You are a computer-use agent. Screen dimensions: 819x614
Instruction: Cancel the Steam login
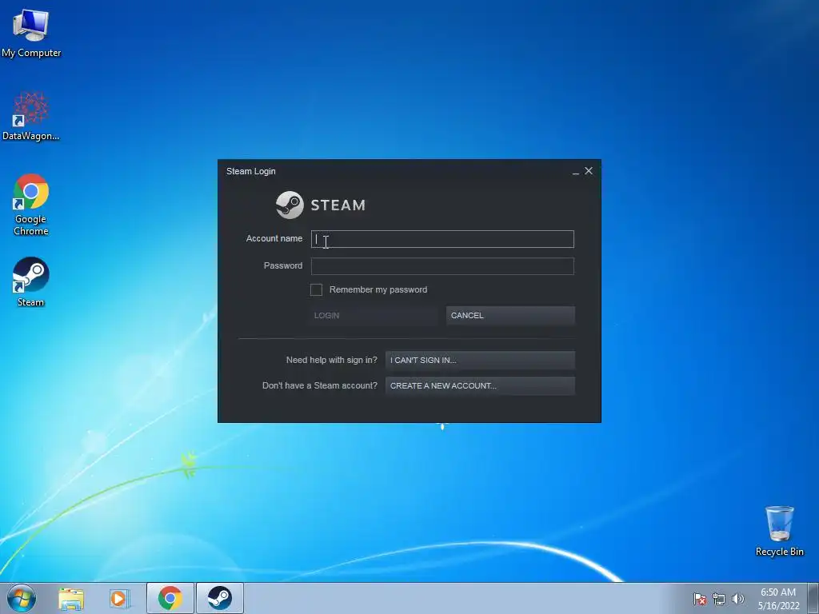tap(510, 315)
